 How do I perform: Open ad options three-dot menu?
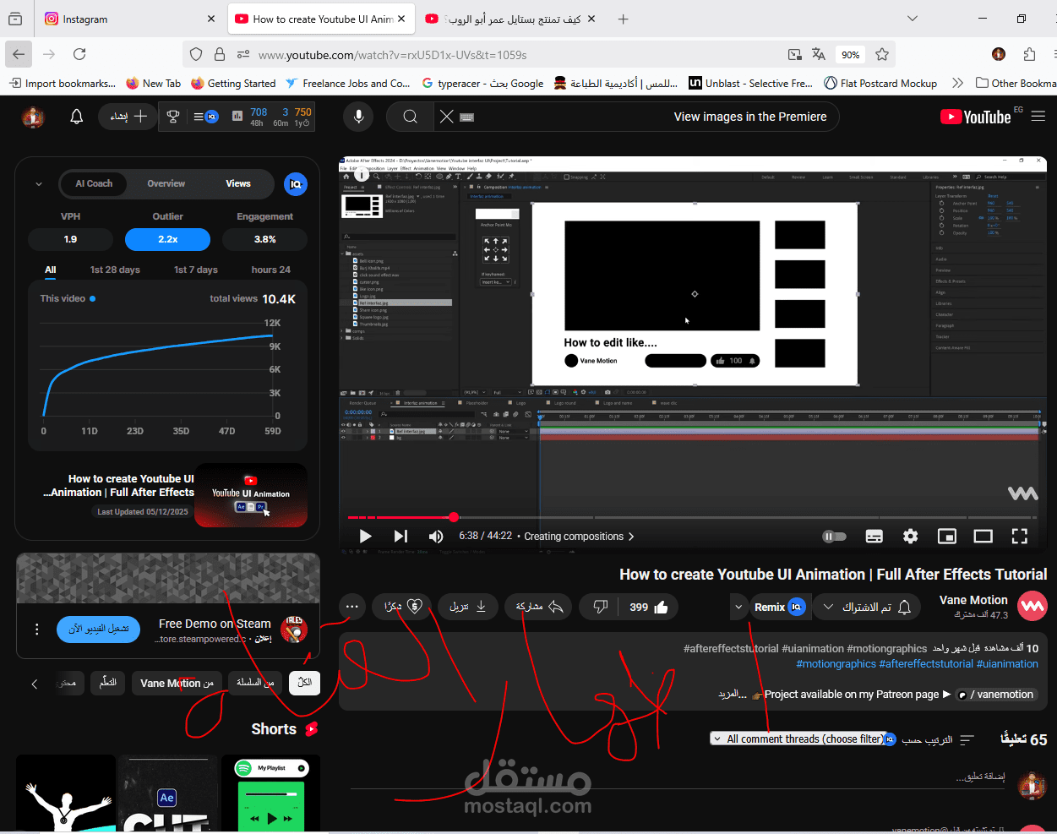coord(36,629)
